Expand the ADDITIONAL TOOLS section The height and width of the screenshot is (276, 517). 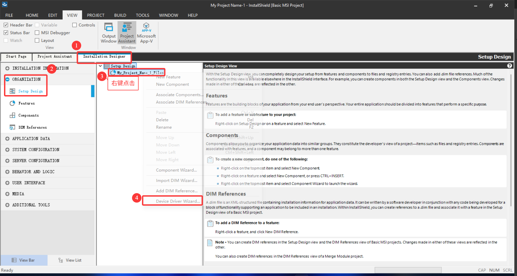[x=7, y=205]
